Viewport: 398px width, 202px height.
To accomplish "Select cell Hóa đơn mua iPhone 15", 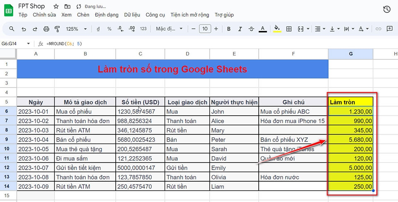I will tap(294, 121).
